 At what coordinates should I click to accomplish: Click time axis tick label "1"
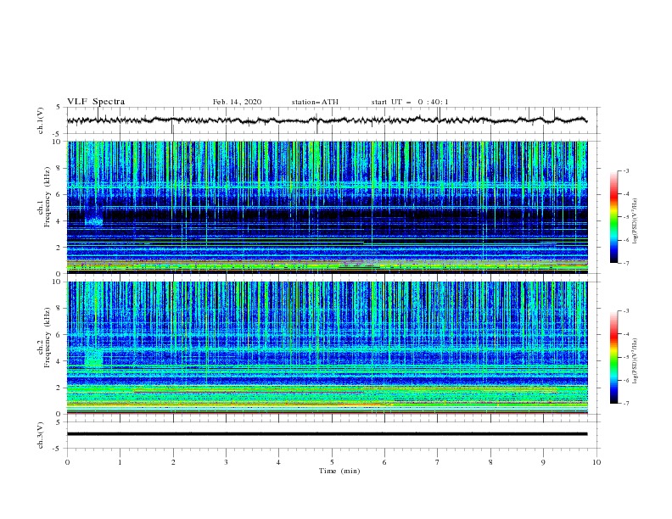coord(120,462)
